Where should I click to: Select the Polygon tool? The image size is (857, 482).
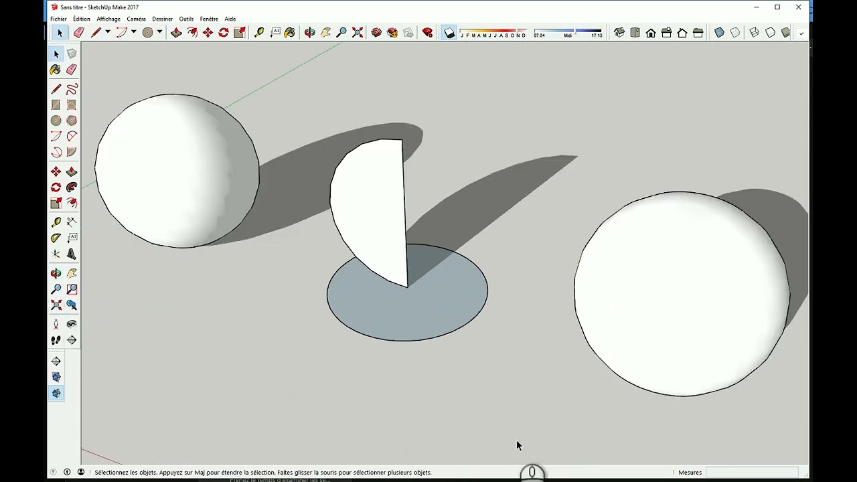72,121
